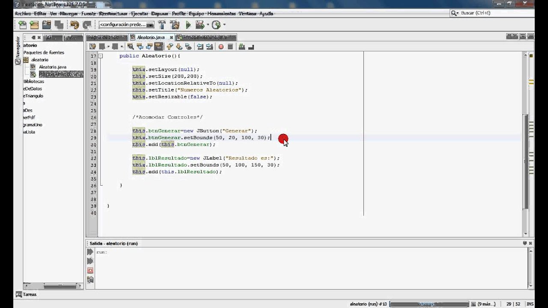
Task: Open the Ejecutar menu
Action: click(140, 13)
